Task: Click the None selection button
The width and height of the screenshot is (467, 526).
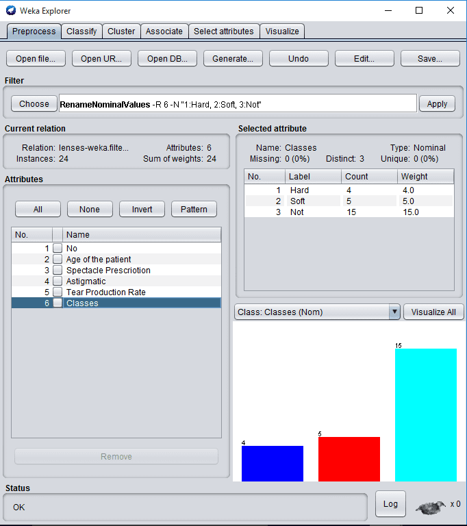Action: point(90,210)
